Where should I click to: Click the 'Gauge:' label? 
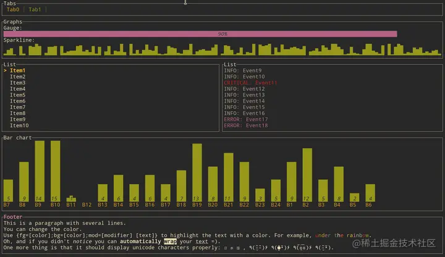point(13,28)
